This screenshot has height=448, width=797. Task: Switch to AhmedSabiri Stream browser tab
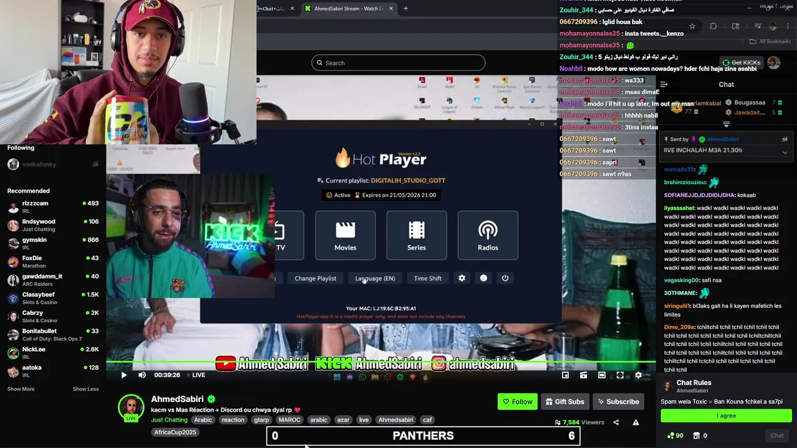click(349, 9)
